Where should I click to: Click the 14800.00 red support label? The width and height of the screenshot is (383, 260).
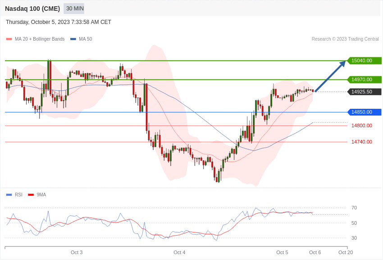[x=362, y=126]
